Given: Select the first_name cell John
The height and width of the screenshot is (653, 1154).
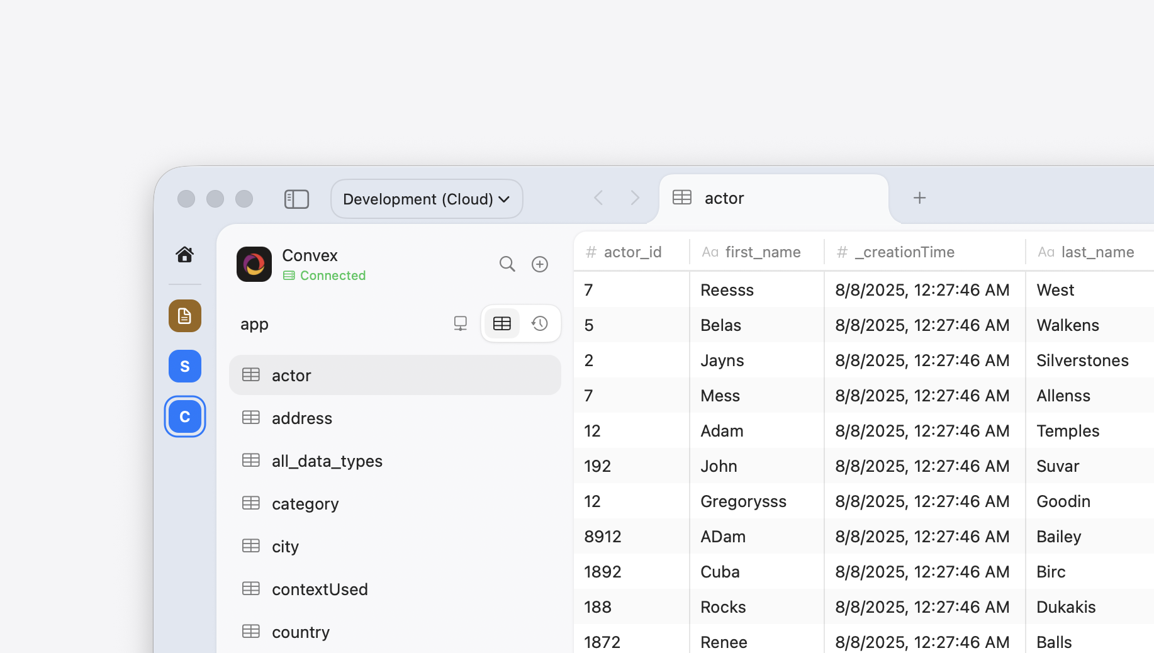Looking at the screenshot, I should pyautogui.click(x=757, y=466).
